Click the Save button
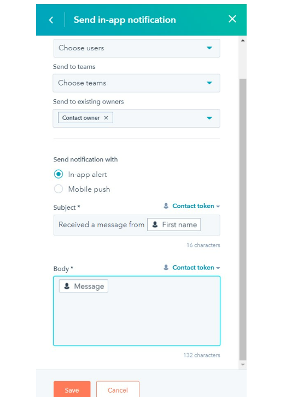This screenshot has height=397, width=286. (x=72, y=390)
